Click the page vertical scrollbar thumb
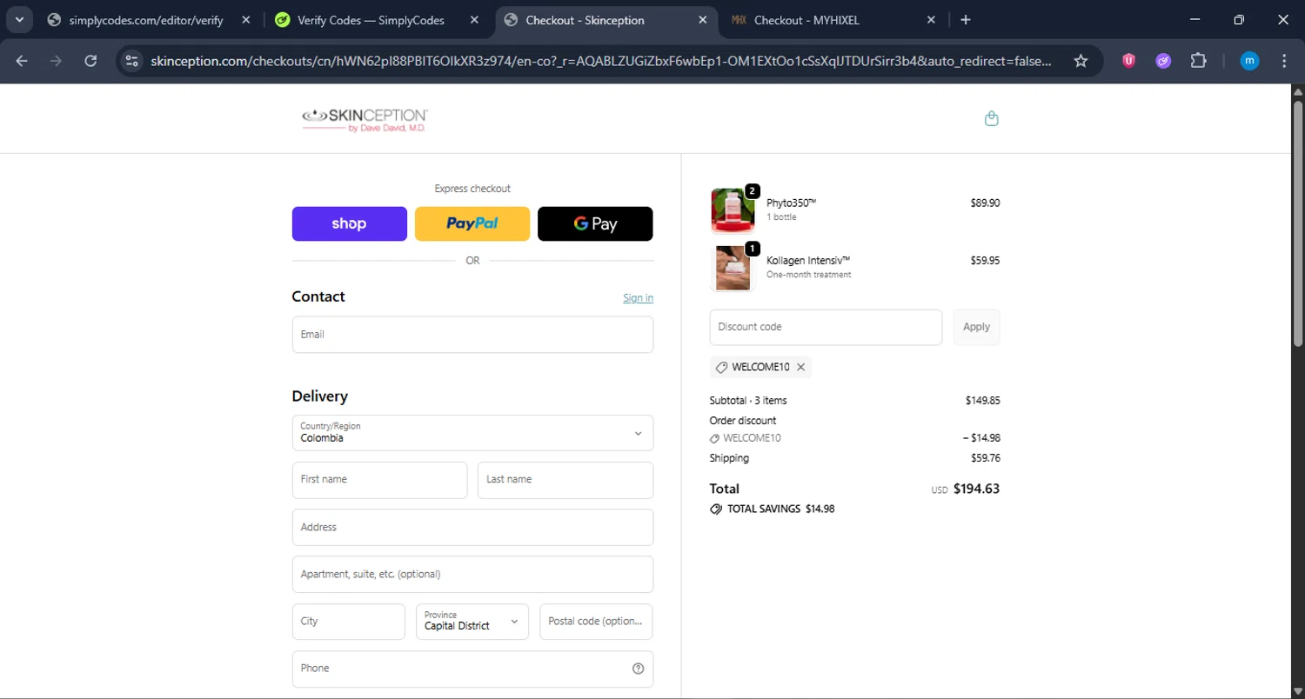 1298,222
